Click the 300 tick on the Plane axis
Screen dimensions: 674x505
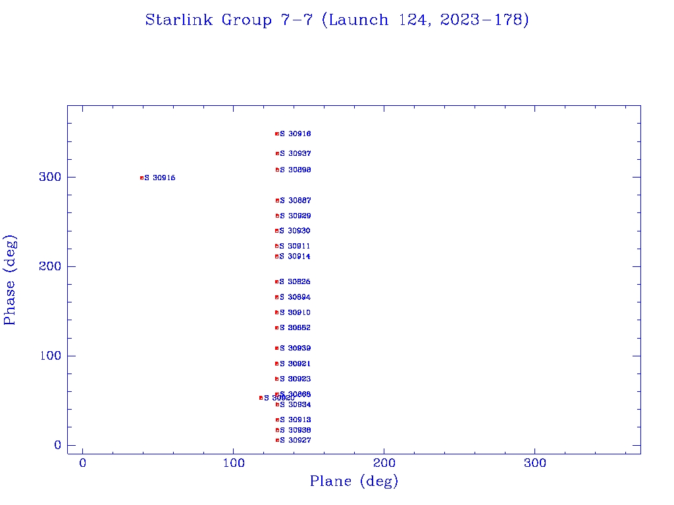tap(534, 463)
